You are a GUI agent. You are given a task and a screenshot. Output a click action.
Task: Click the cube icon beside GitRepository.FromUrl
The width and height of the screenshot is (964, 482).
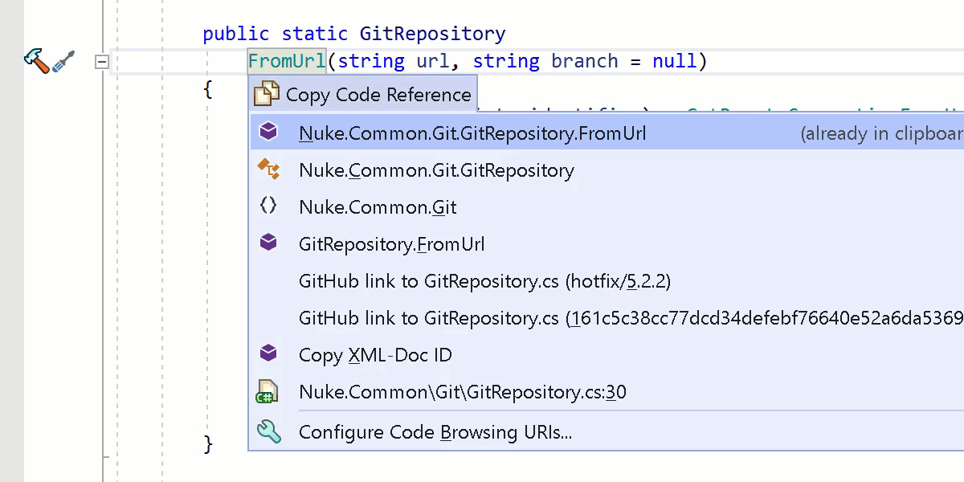[x=268, y=242]
